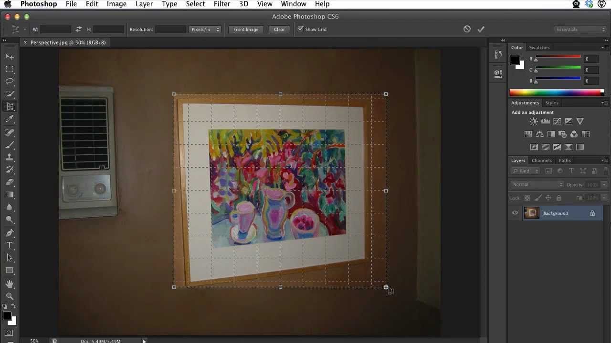
Task: Pick the Zoom tool
Action: (x=10, y=296)
